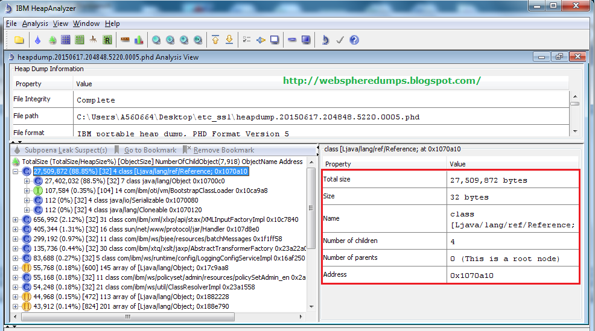Click the magnifier with up arrow
The width and height of the screenshot is (595, 331).
(x=184, y=40)
